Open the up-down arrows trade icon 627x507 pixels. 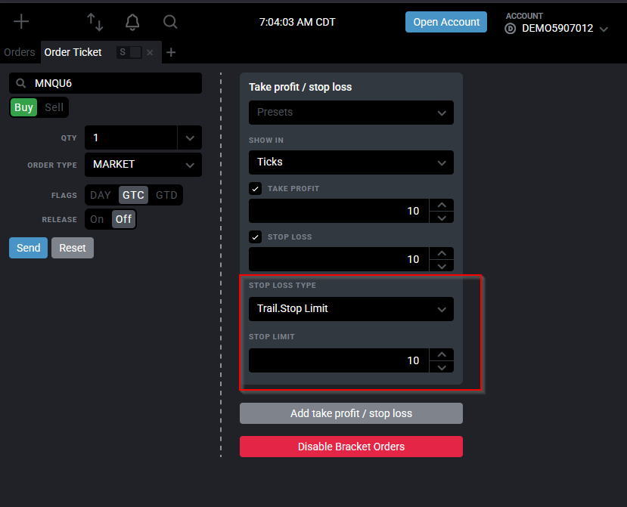(x=95, y=22)
